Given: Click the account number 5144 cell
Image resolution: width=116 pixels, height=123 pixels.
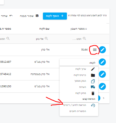Looking at the screenshot, I should coord(84,50).
